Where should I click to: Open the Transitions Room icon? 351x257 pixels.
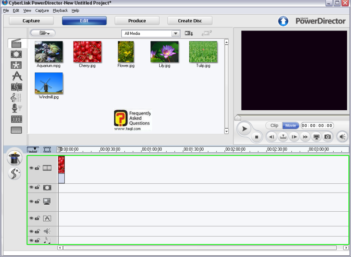tap(17, 87)
